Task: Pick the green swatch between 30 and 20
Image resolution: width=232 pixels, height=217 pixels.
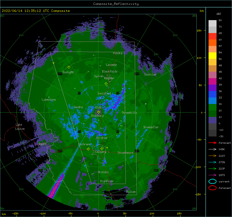Action: click(x=212, y=107)
